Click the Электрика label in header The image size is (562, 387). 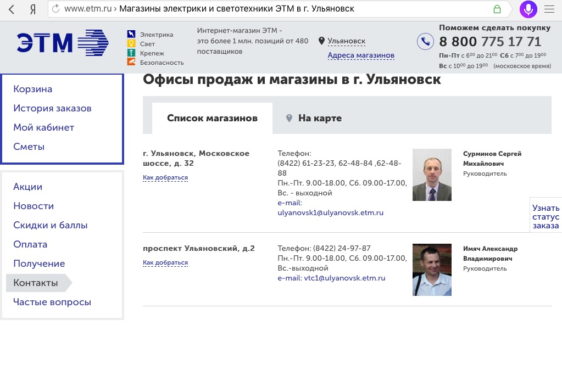click(156, 35)
